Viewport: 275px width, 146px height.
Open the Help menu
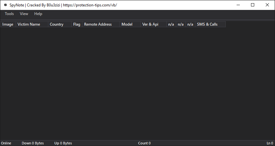pyautogui.click(x=38, y=14)
